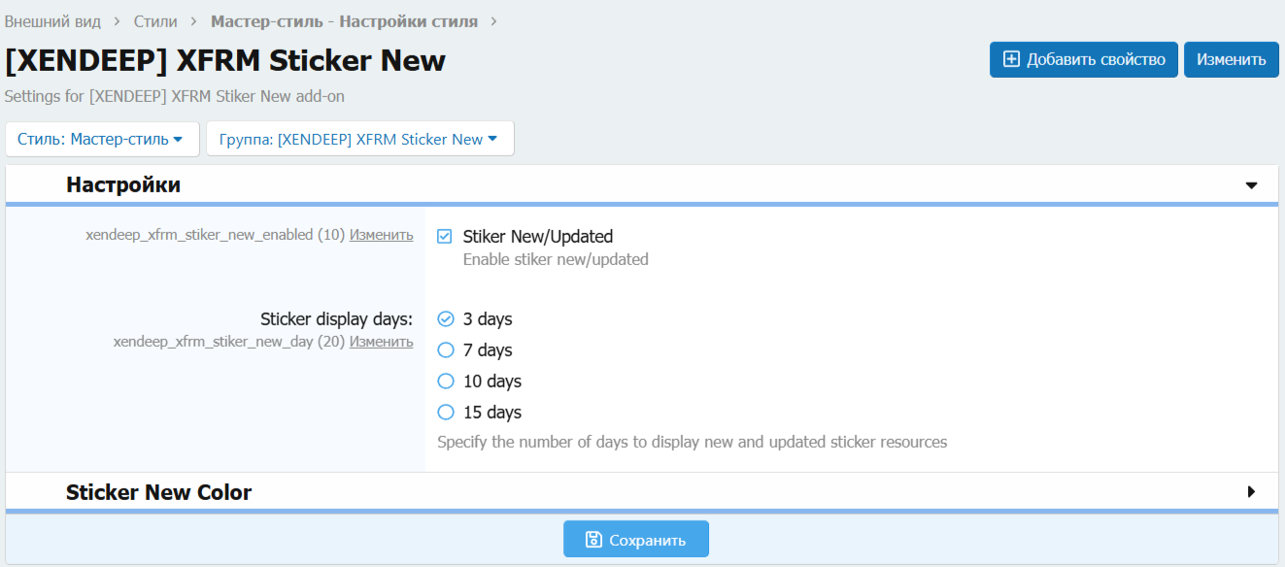
Task: Open the Стили breadcrumb link
Action: (155, 20)
